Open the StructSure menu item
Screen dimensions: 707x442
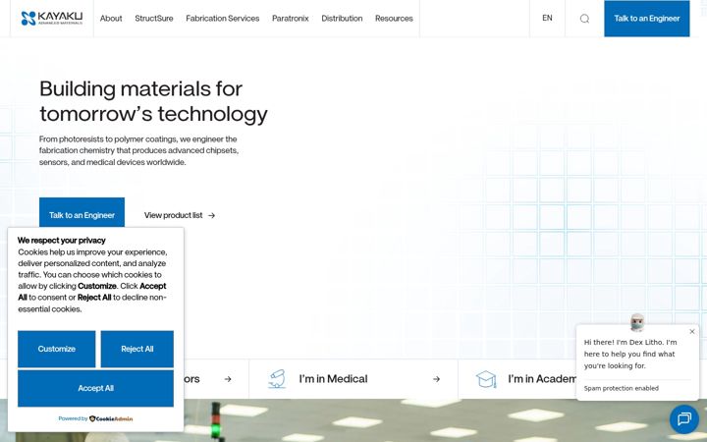pos(154,19)
